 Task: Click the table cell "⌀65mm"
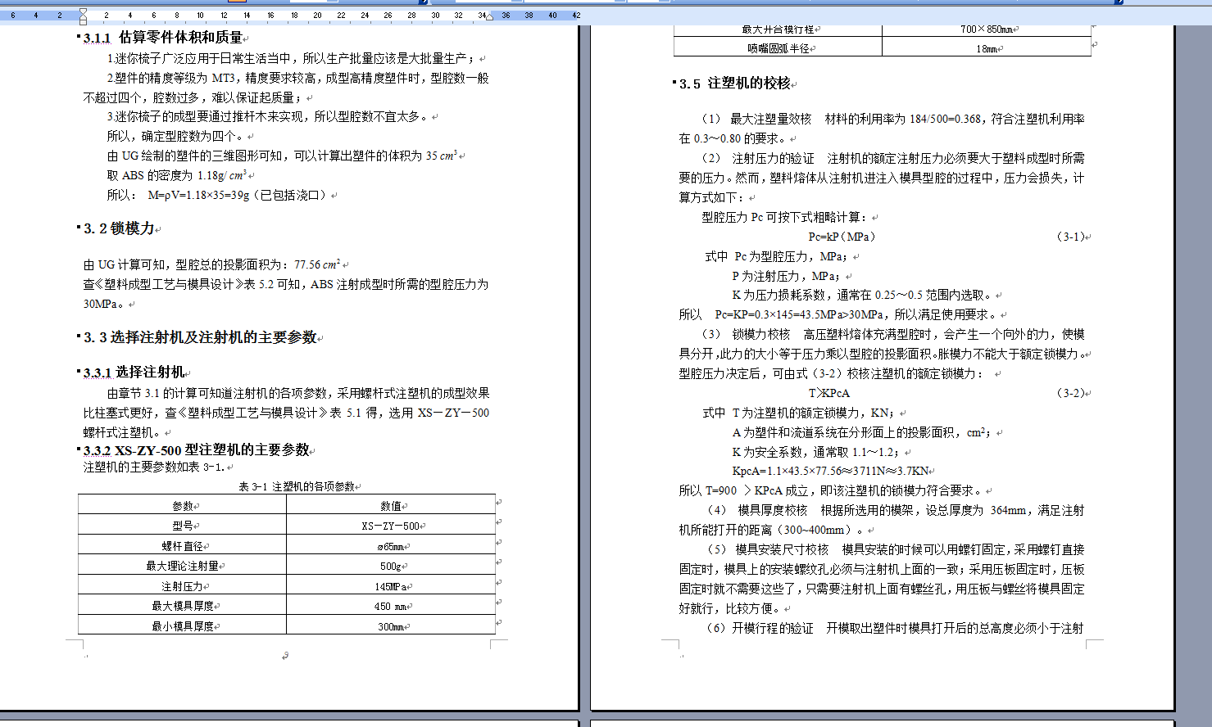click(x=391, y=545)
